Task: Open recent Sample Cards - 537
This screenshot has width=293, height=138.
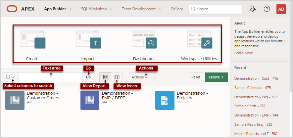Action: 250,106
